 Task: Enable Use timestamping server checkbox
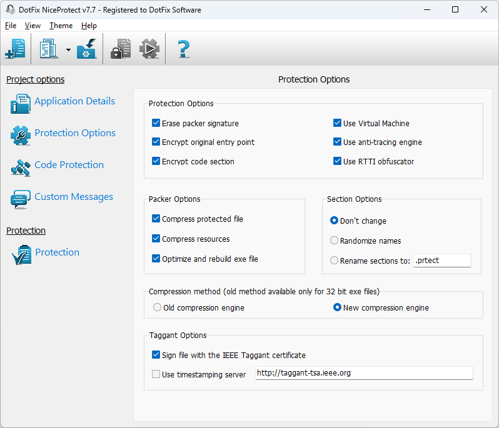click(156, 374)
